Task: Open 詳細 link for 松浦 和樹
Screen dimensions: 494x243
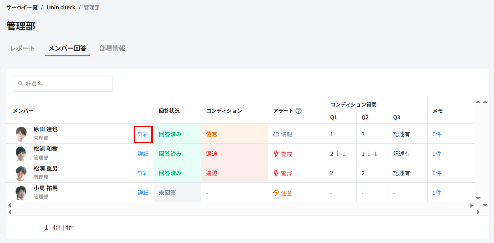Action: (143, 154)
